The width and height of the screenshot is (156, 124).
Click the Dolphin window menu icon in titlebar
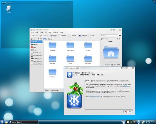coord(32,30)
